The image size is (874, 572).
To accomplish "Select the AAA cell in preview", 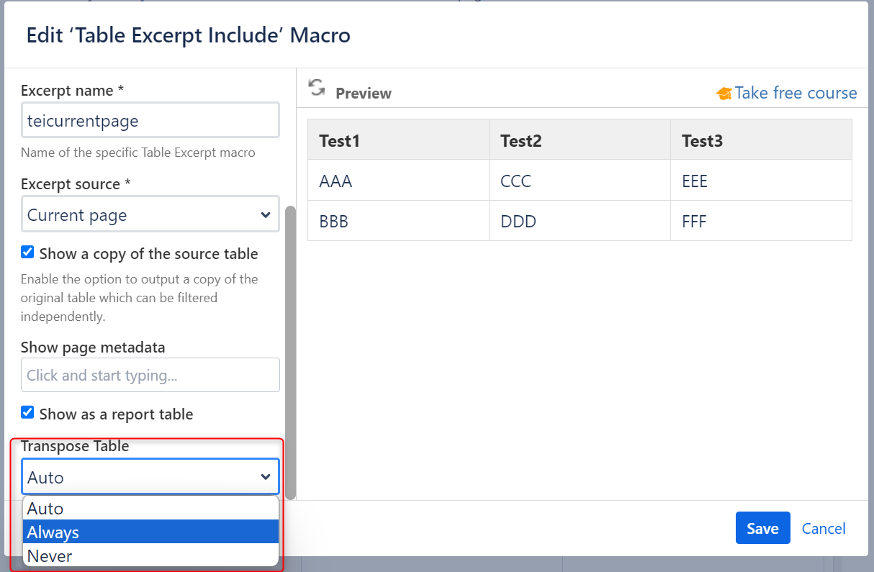I will [336, 181].
